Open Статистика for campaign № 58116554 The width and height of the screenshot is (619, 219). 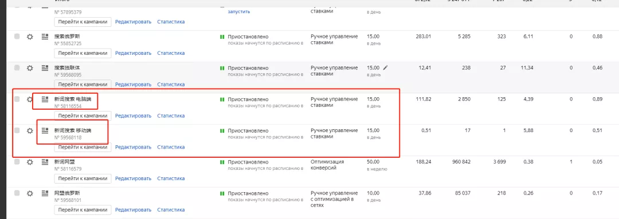pyautogui.click(x=171, y=116)
